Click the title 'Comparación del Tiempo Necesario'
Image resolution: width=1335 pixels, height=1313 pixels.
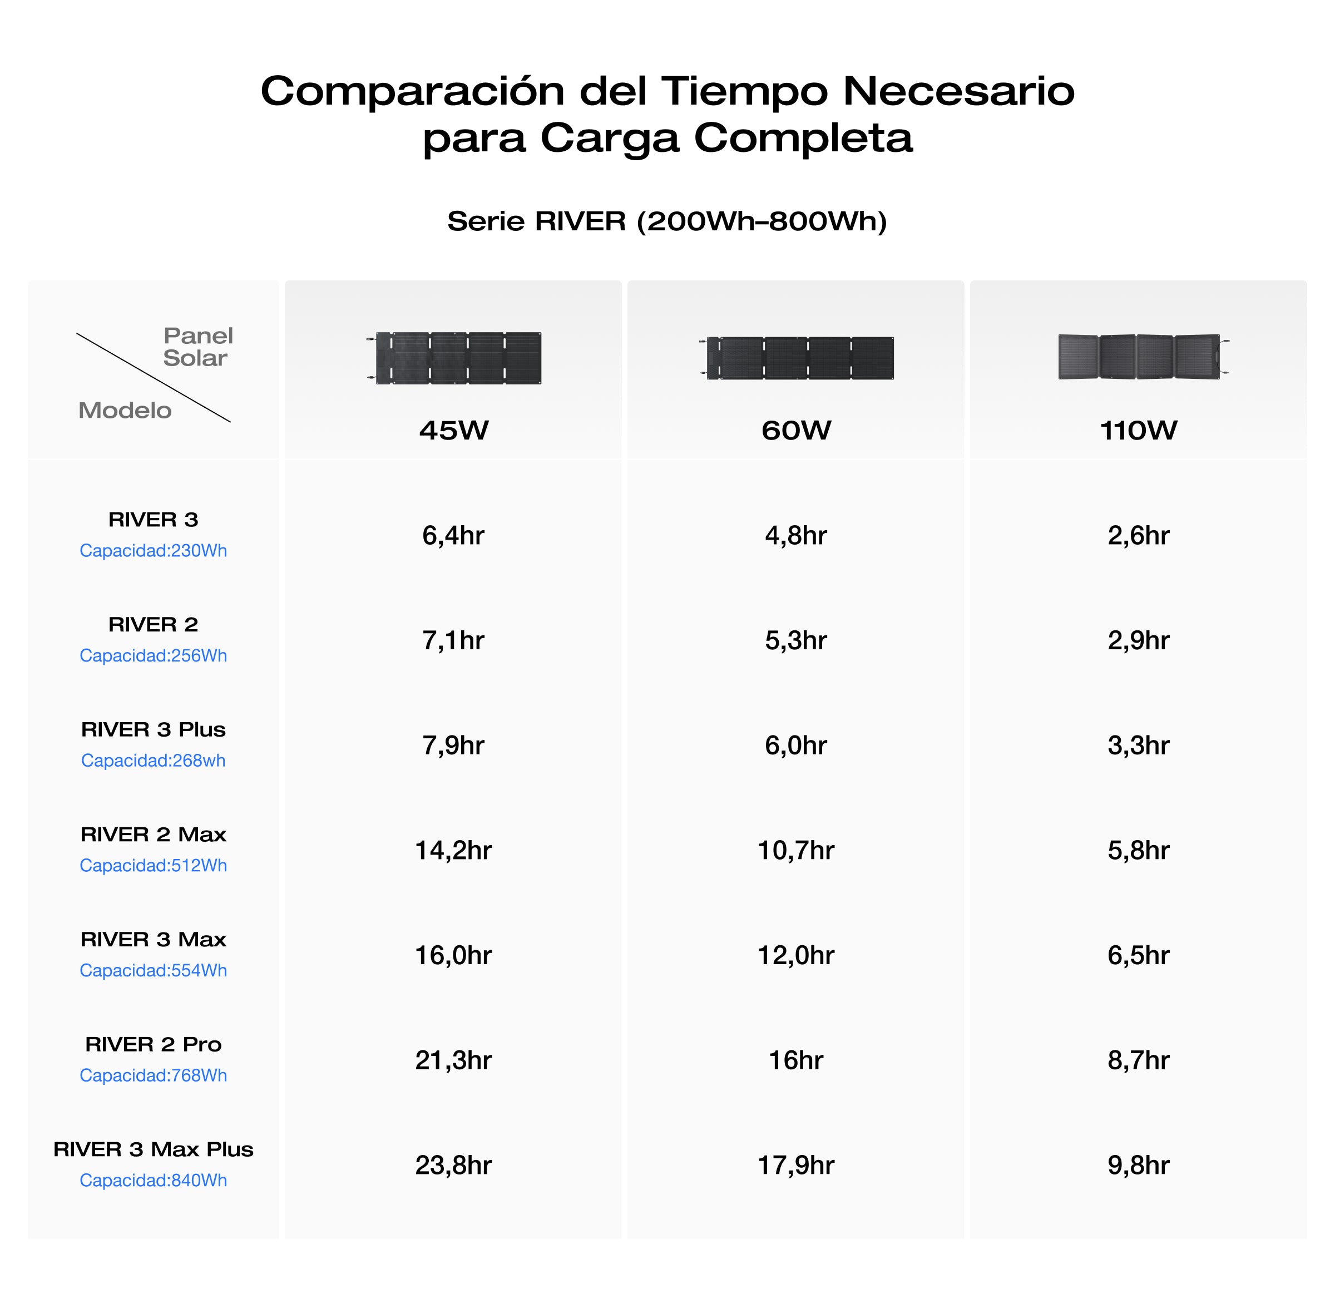667,91
